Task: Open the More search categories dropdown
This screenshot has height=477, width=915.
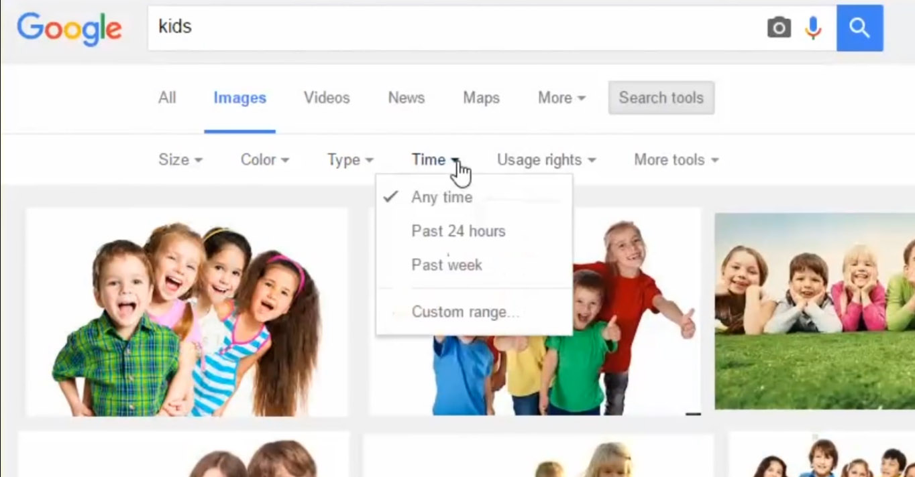Action: click(561, 98)
